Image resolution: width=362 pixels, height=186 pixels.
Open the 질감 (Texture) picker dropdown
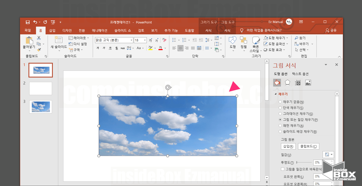pyautogui.click(x=328, y=155)
